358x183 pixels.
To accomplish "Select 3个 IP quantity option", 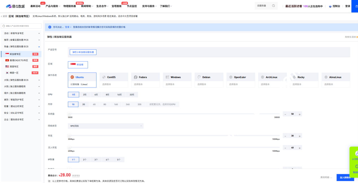I will coord(96,160).
